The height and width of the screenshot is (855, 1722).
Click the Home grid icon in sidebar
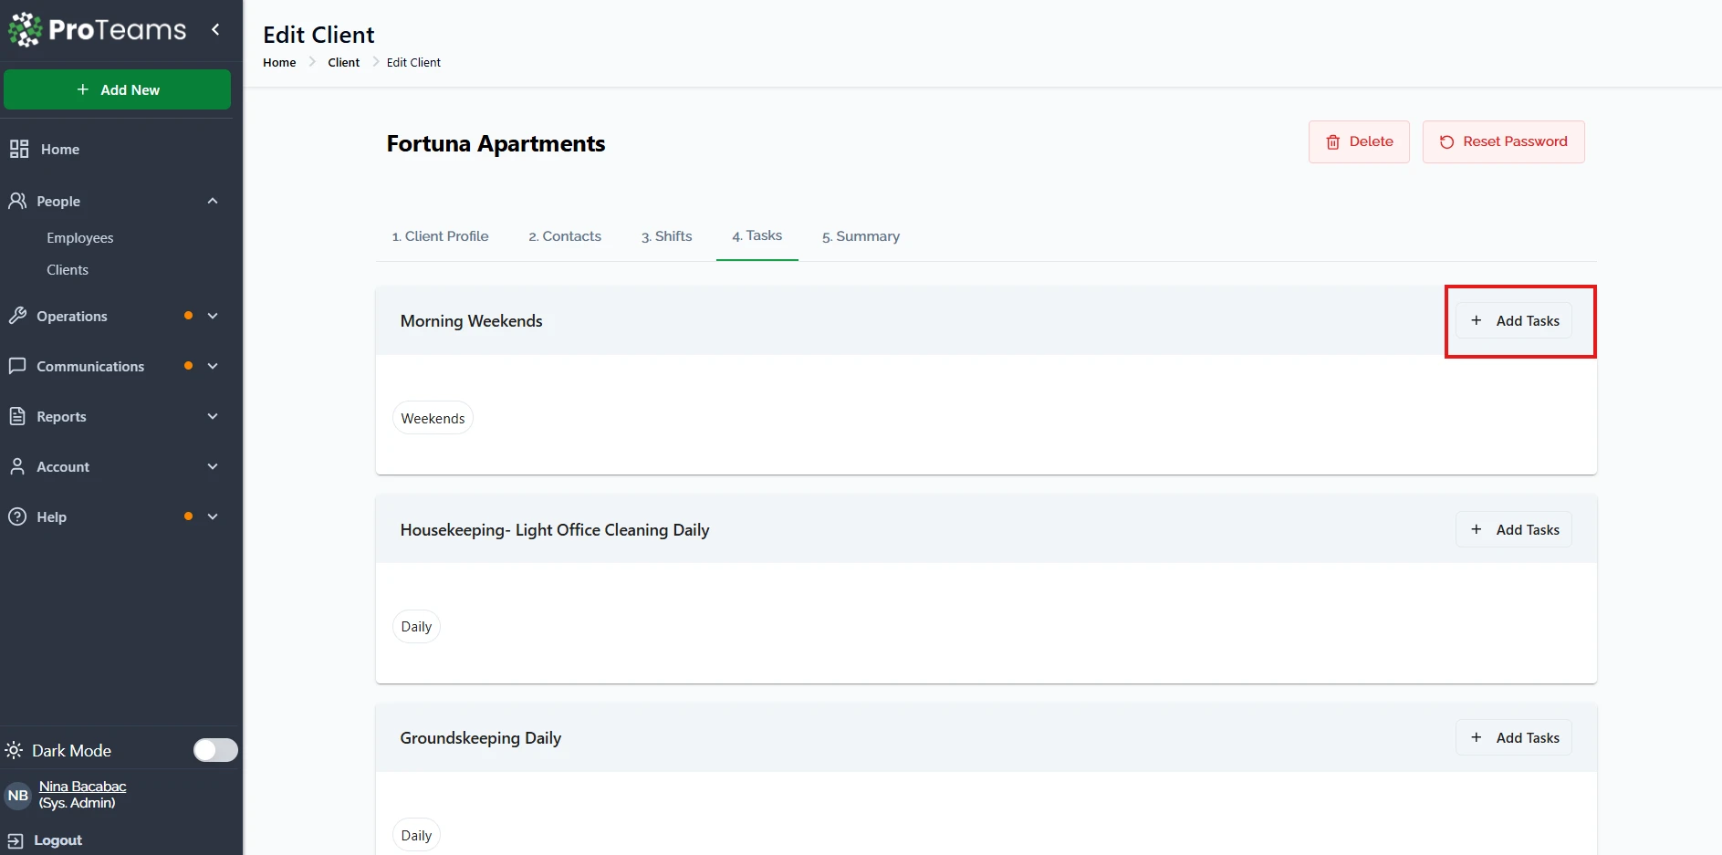coord(19,149)
